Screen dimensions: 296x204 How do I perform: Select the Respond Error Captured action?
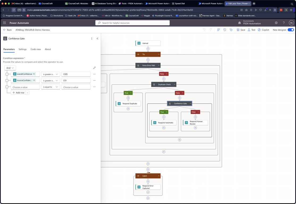pyautogui.click(x=148, y=187)
